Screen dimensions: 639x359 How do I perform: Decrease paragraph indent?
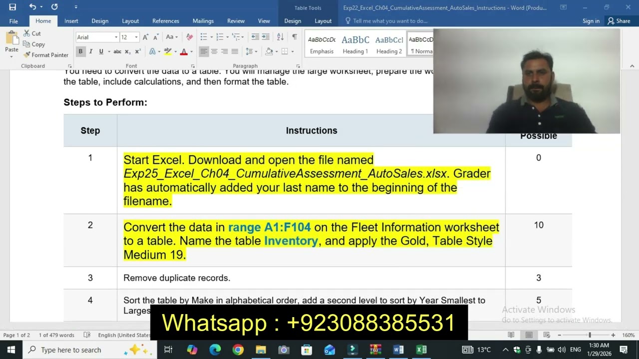coord(255,37)
